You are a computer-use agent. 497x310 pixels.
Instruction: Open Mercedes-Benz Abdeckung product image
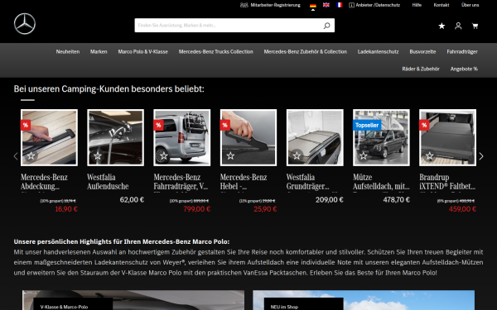pos(49,137)
